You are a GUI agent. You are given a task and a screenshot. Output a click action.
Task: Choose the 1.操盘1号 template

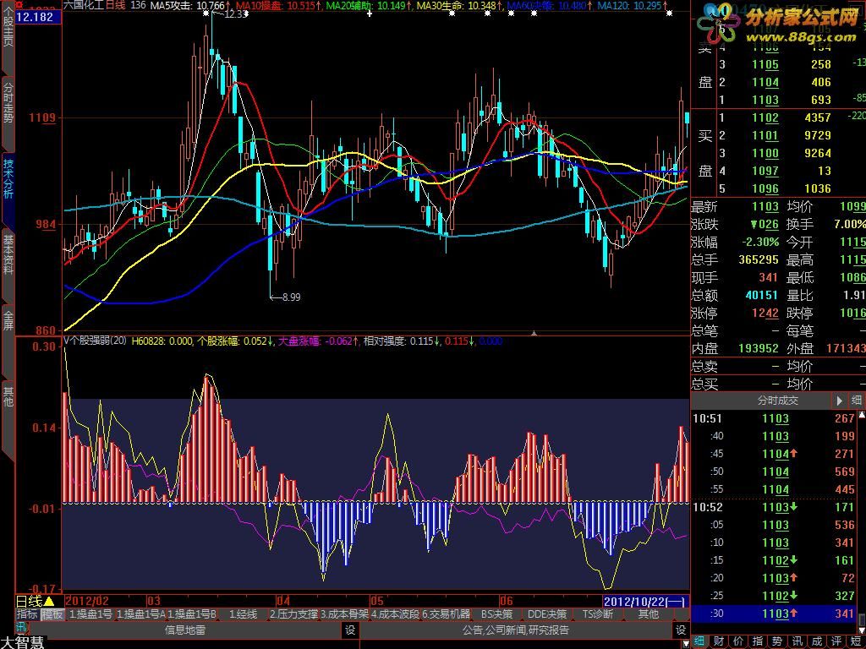[91, 614]
